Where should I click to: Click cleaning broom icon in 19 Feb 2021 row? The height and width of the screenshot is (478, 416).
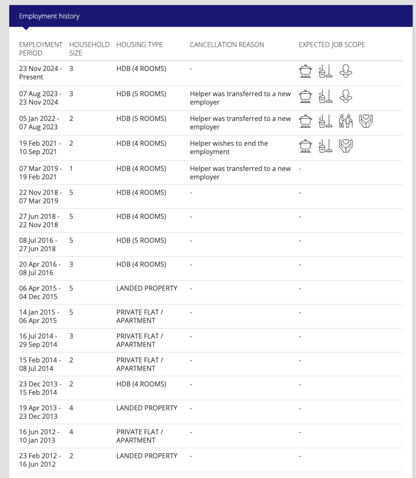pyautogui.click(x=325, y=146)
